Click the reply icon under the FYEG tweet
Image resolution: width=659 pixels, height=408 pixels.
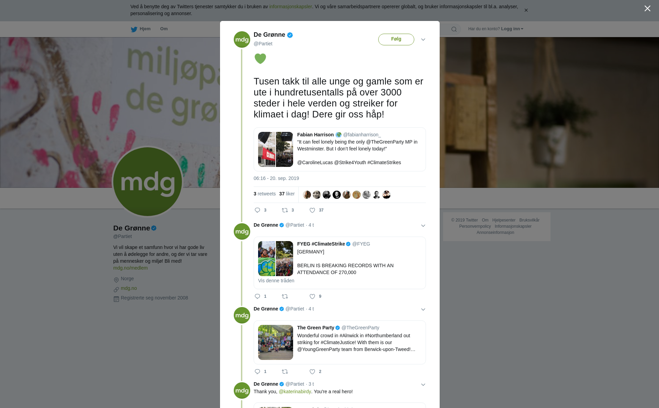pos(257,296)
